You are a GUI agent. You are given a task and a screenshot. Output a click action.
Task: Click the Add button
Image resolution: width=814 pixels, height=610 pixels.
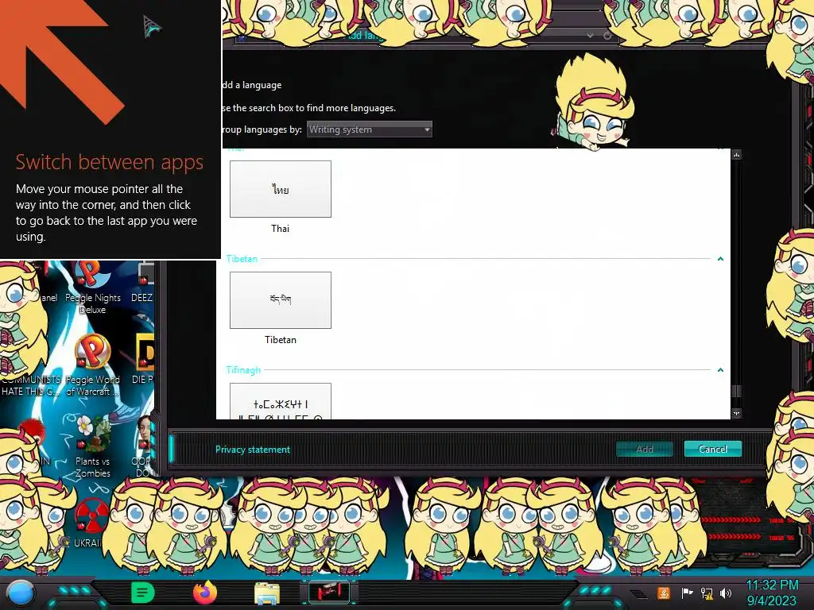pyautogui.click(x=644, y=450)
